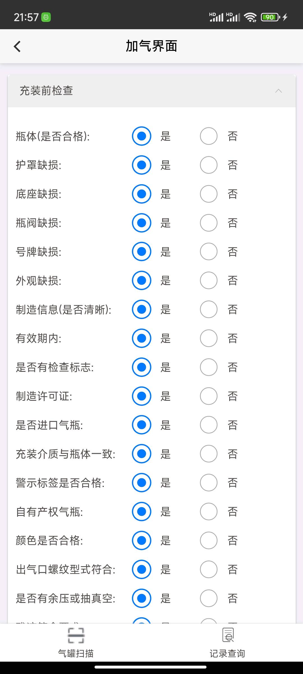Tap the 加气界面 page title

tap(151, 46)
